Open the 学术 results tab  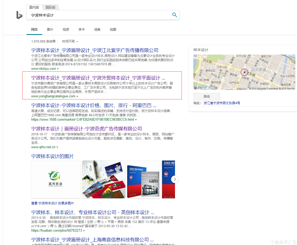click(x=81, y=30)
